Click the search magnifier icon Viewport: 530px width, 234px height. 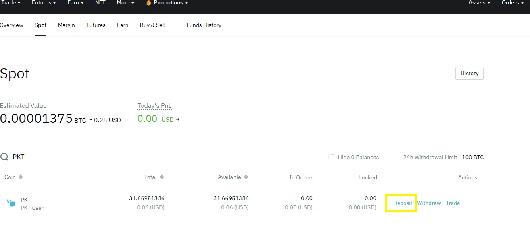[x=4, y=157]
